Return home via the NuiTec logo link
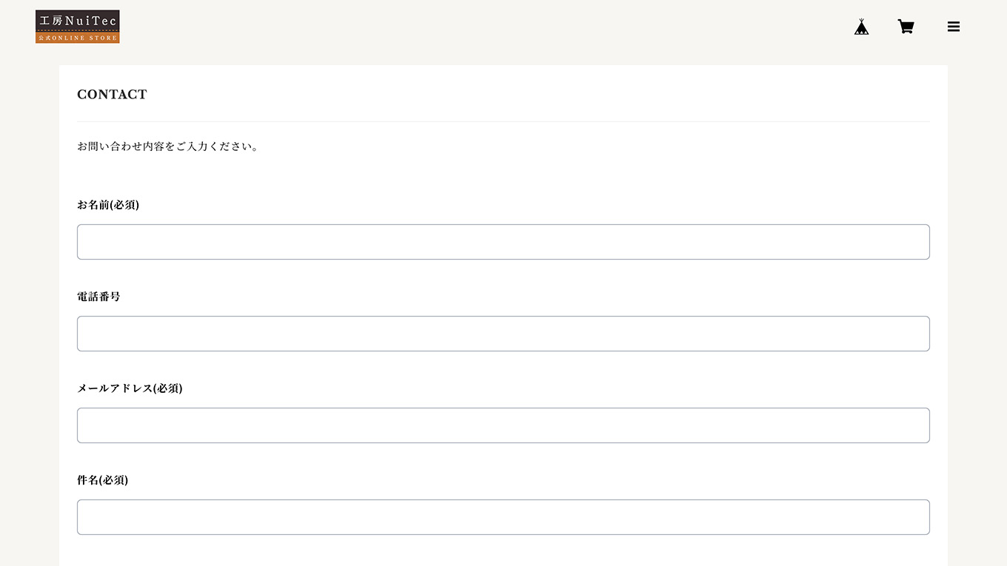This screenshot has height=566, width=1007. [x=77, y=26]
